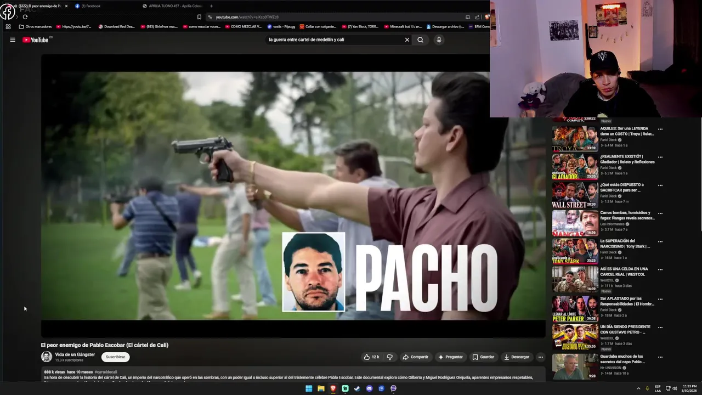Open the voxiis - Pfps.gg bookmark
Viewport: 702px width, 395px height.
(281, 26)
